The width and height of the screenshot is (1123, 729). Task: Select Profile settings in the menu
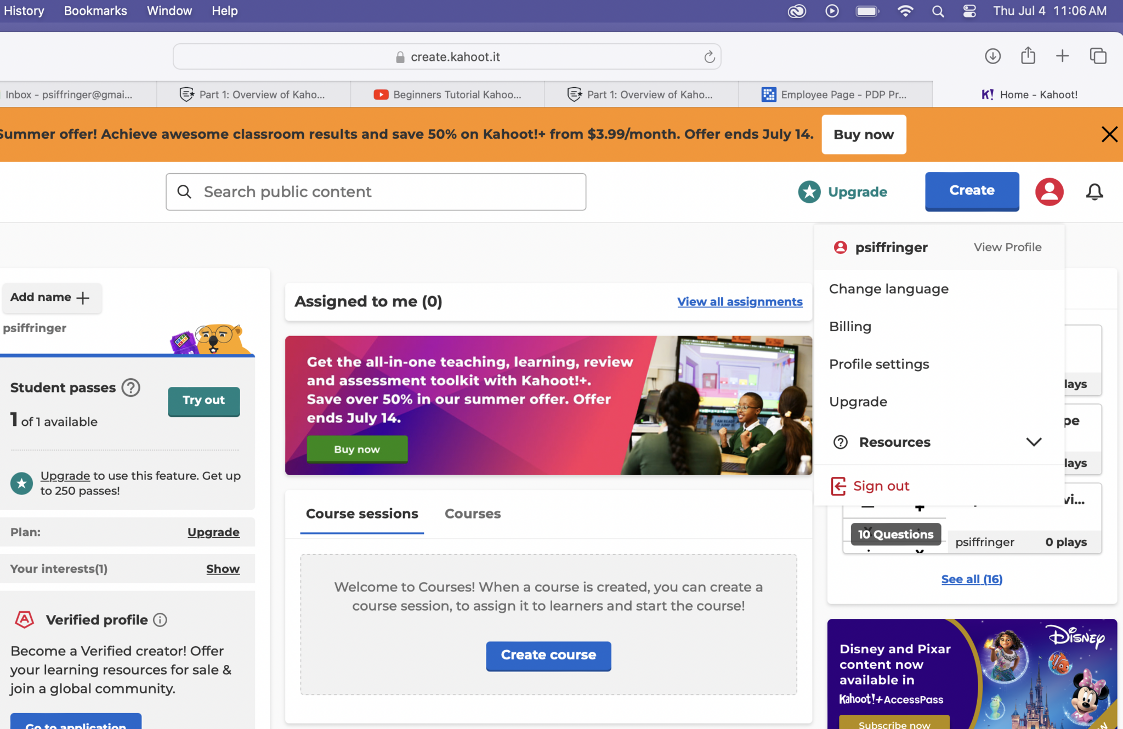point(878,364)
